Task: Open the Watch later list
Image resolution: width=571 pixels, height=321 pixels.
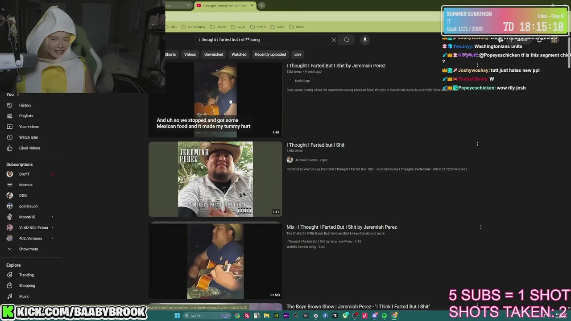Action: point(29,137)
